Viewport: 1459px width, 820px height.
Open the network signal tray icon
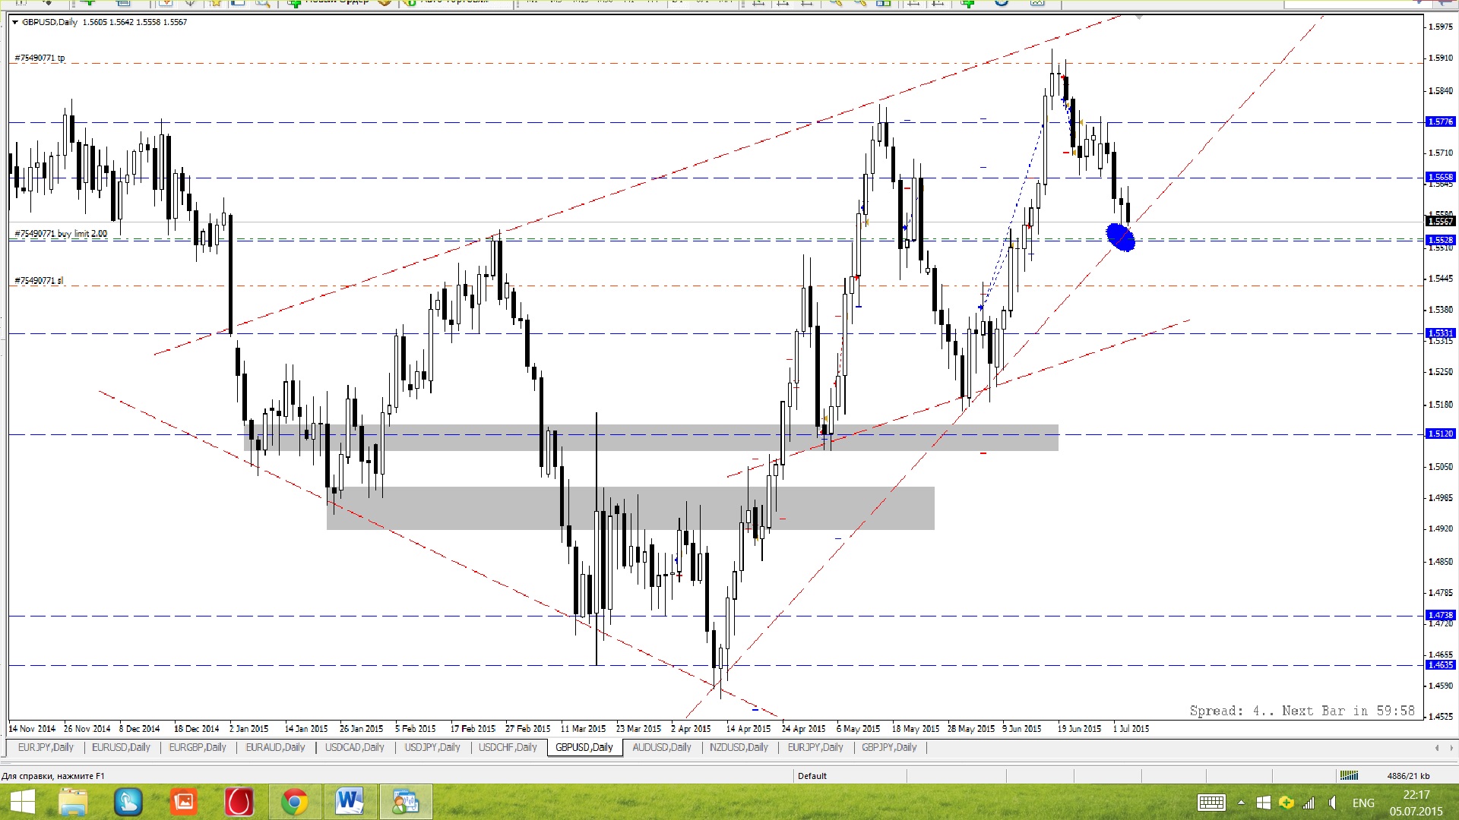[x=1309, y=803]
